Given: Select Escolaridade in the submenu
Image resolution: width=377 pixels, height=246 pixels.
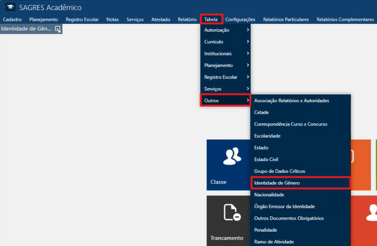Looking at the screenshot, I should (300, 136).
